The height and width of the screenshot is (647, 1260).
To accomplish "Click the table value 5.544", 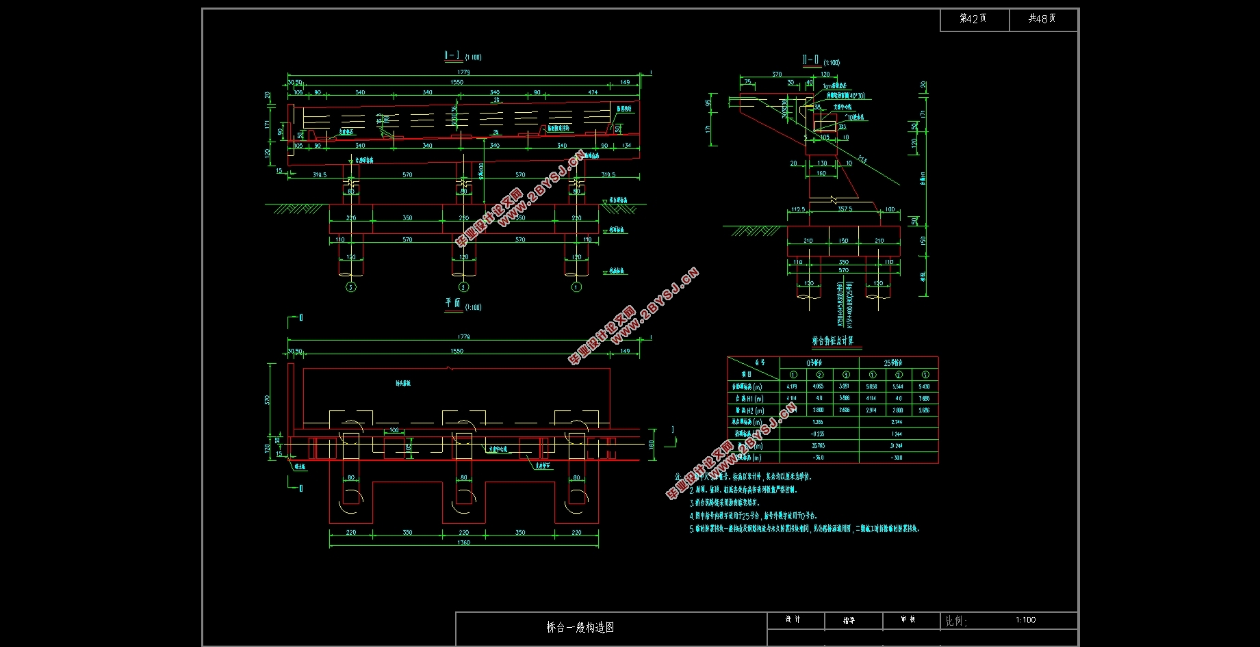I will [x=898, y=386].
